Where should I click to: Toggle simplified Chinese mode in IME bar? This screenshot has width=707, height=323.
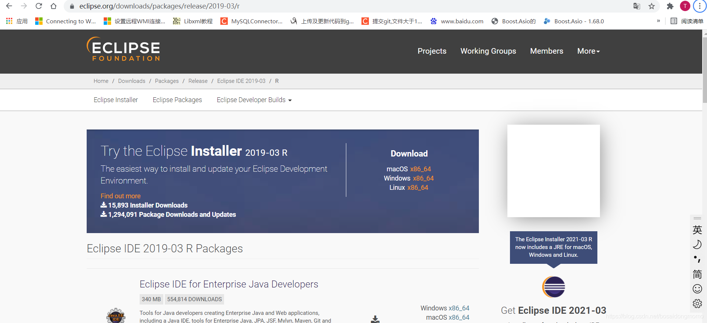(x=697, y=274)
